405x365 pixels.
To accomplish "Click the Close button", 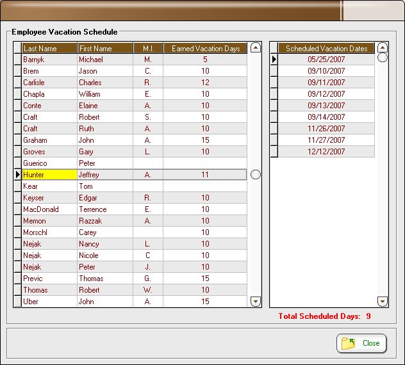I will click(361, 343).
